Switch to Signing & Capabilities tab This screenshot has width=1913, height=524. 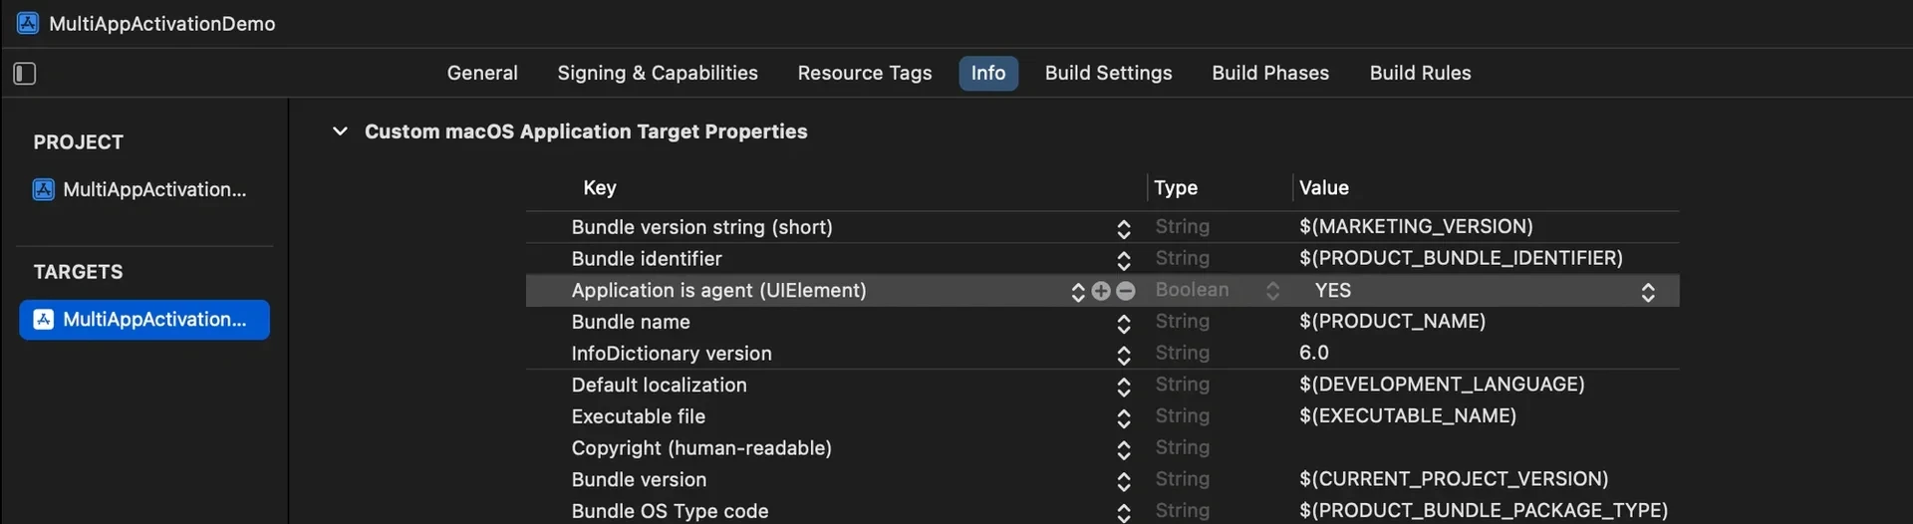(658, 73)
